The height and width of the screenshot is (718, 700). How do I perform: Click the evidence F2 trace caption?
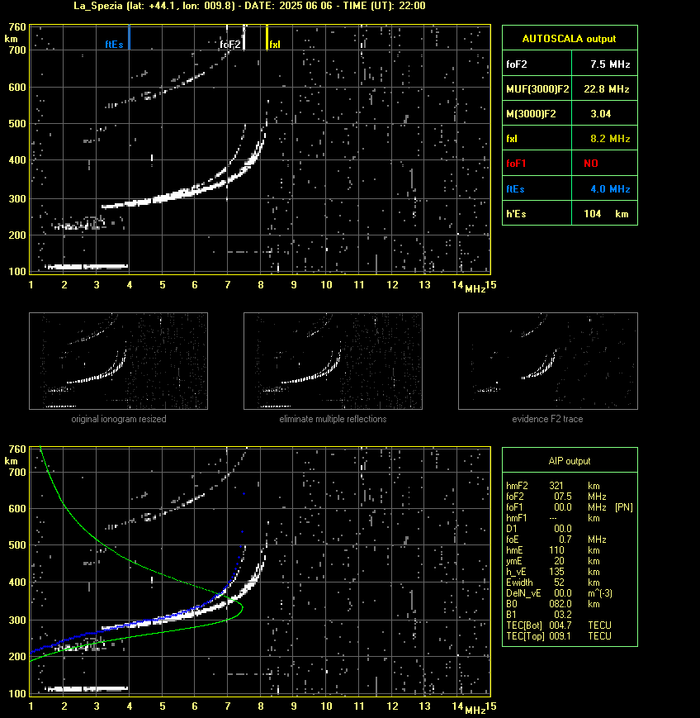coord(547,419)
